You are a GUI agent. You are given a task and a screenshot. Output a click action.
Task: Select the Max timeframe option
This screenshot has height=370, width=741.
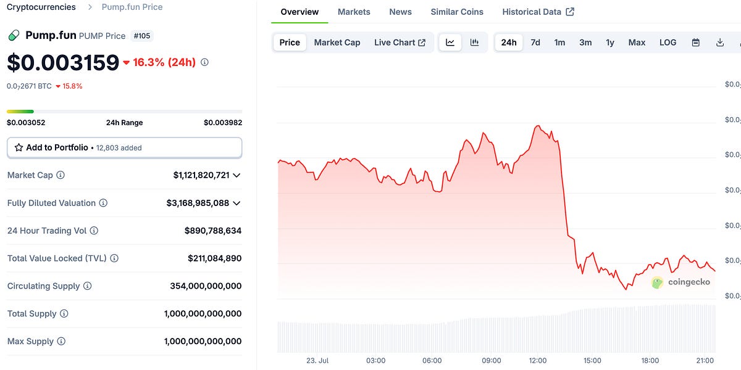pyautogui.click(x=637, y=43)
